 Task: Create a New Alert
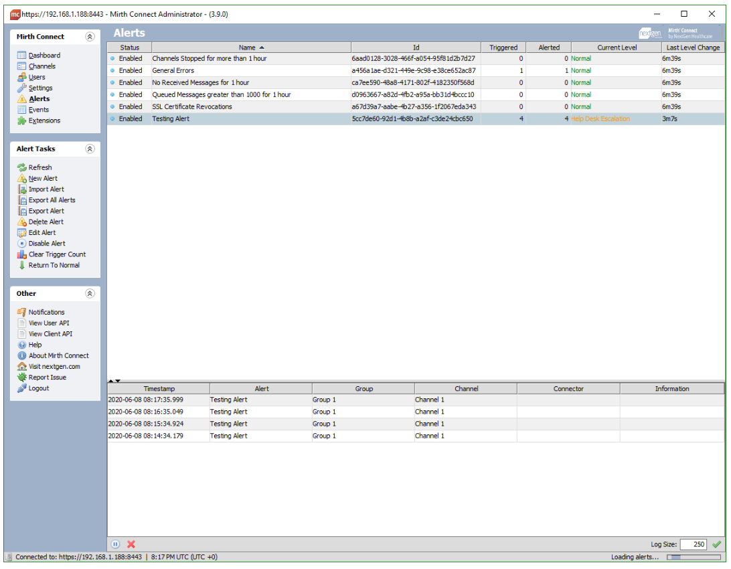click(37, 178)
